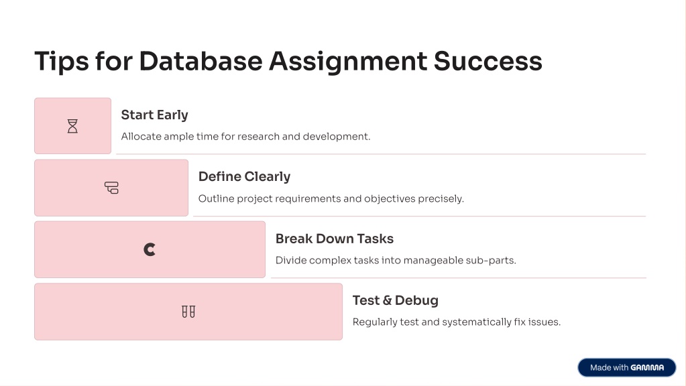The image size is (686, 386).
Task: Click the pink box containing the hourglass
Action: tap(72, 126)
